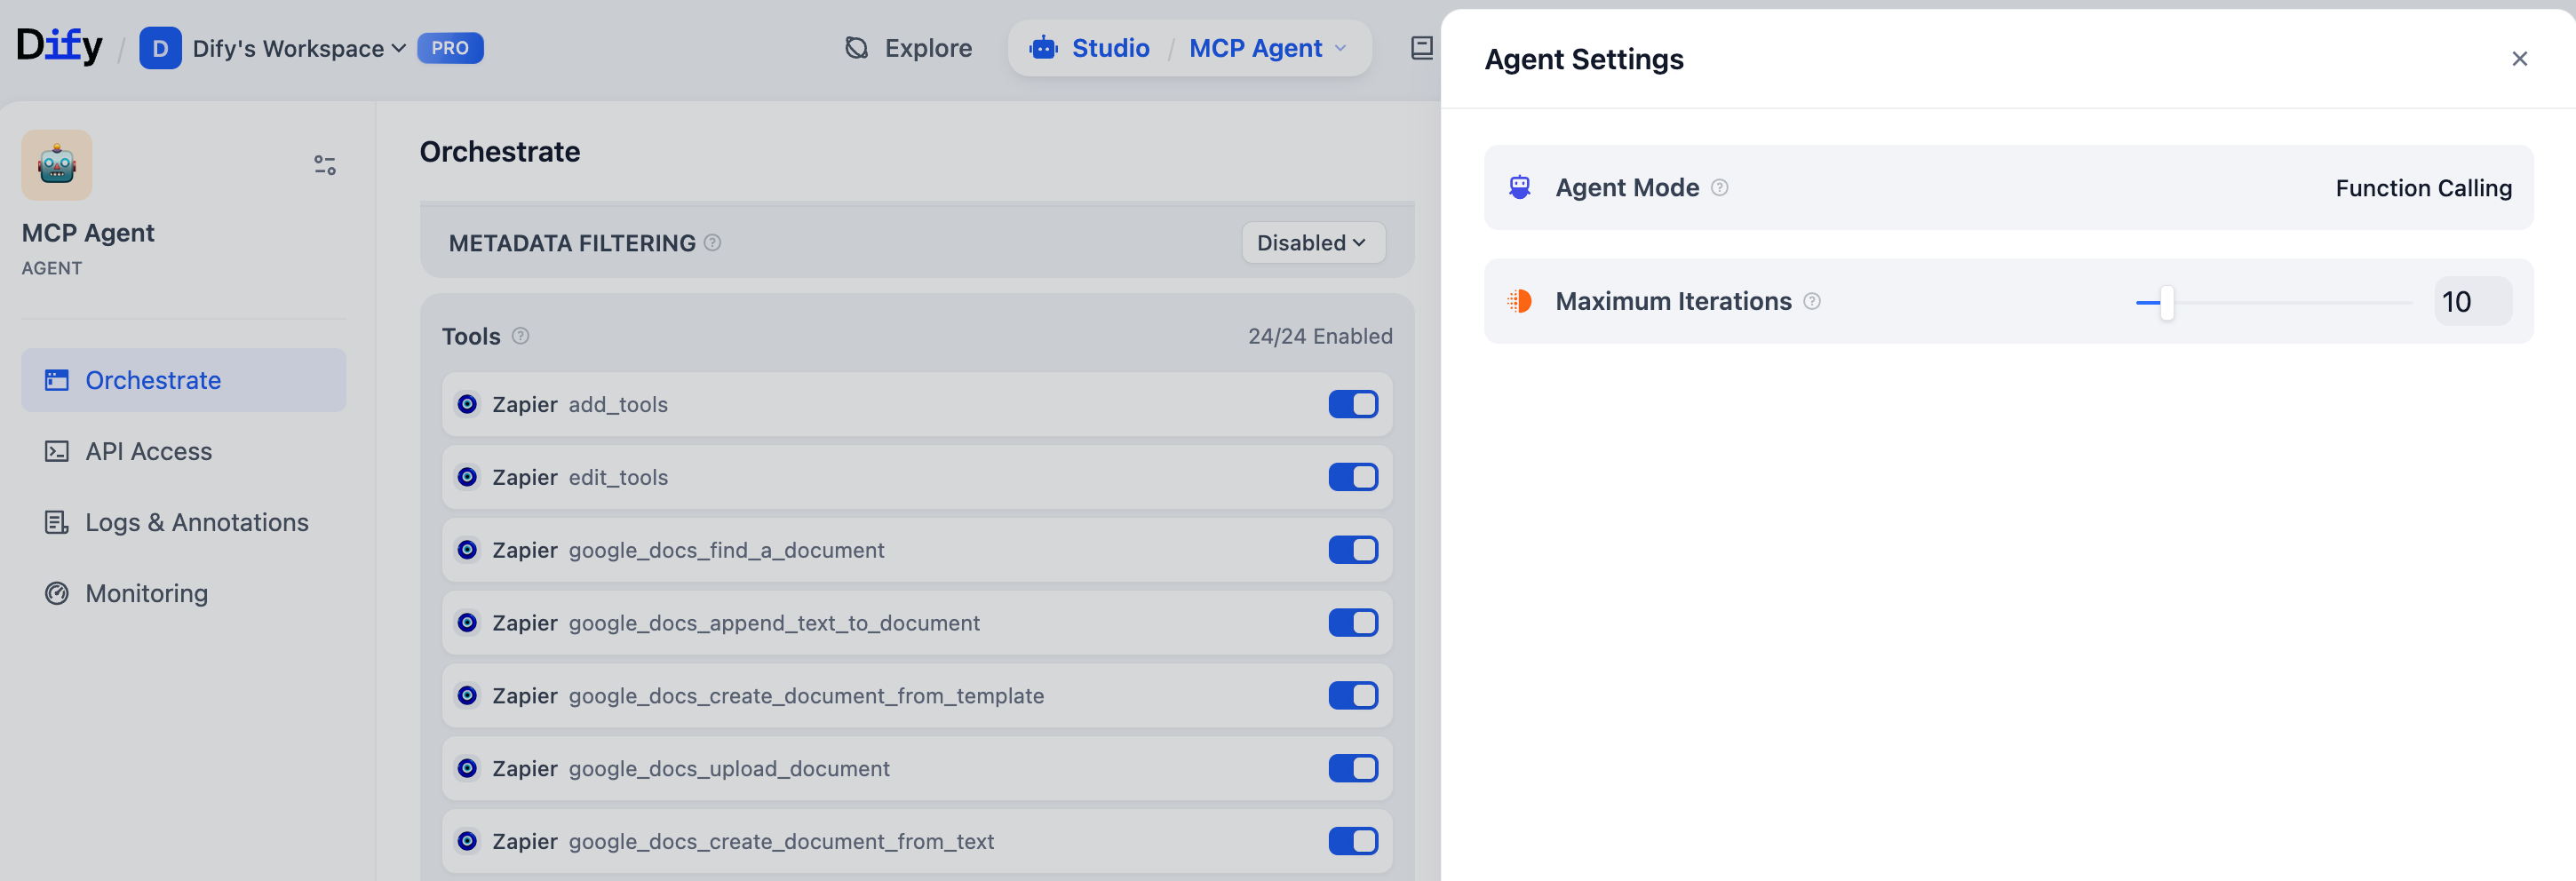Screen dimensions: 2576x881
Task: Open the Orchestrate sidebar item
Action: click(184, 380)
